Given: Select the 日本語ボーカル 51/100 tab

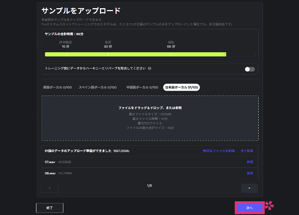Looking at the screenshot, I should click(182, 87).
